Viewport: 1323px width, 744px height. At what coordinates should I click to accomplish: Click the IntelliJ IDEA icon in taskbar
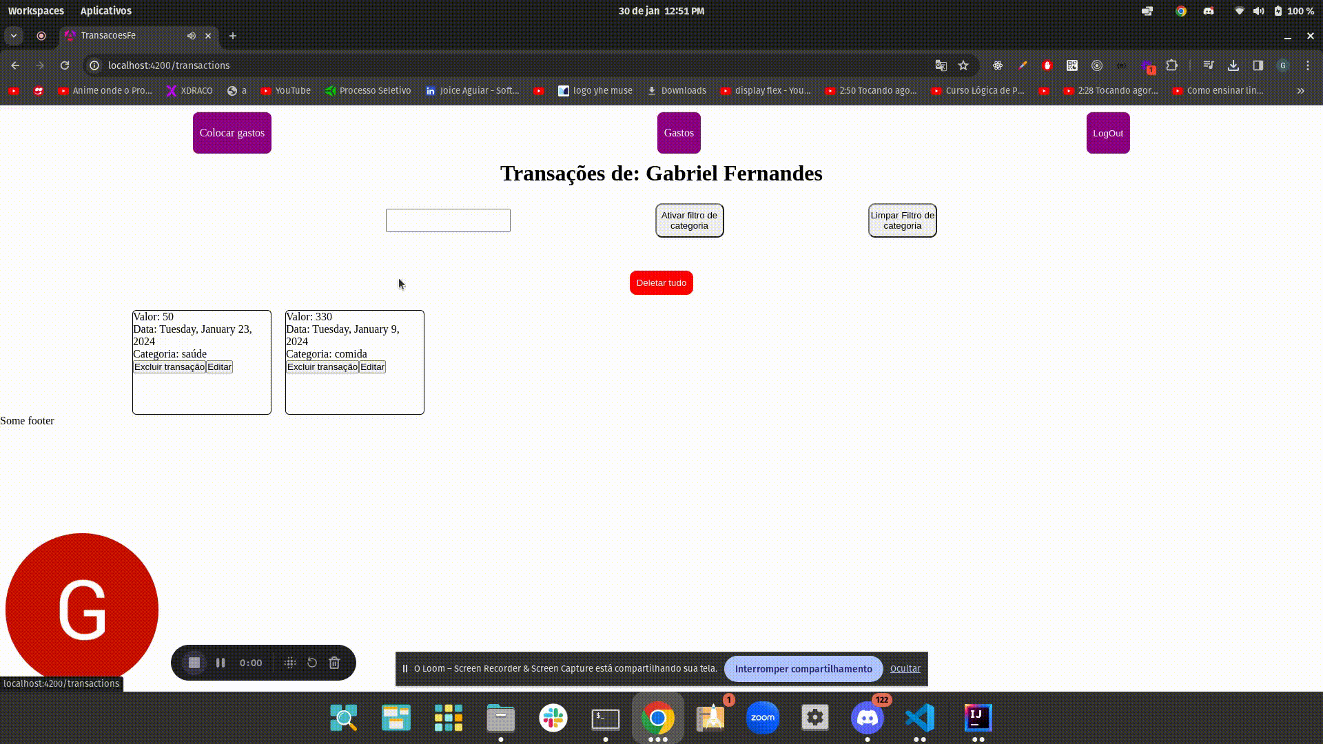coord(977,718)
